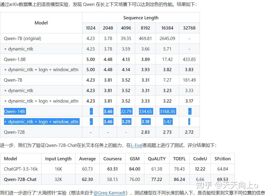Select the highlighted dynamic_ntk logn window_attn row
Image resolution: width=265 pixels, height=196 pixels.
pos(42,121)
